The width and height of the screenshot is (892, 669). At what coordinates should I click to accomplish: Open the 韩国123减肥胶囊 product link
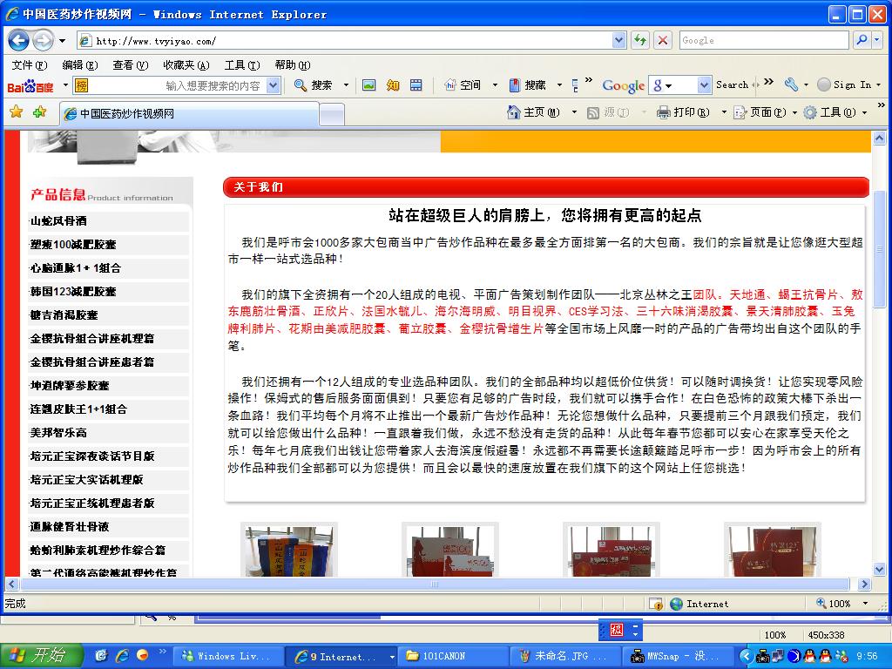73,292
